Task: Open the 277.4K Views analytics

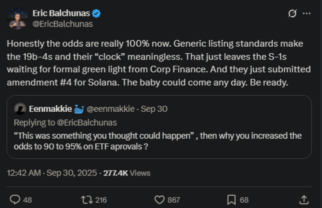Action: (x=127, y=173)
